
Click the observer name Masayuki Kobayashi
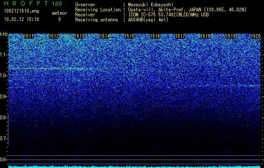pyautogui.click(x=151, y=5)
